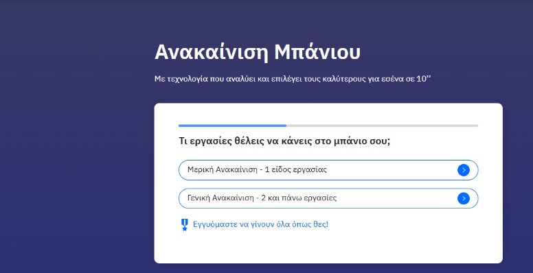Click the word Μπάνιου in the title
This screenshot has height=273, width=533.
[317, 52]
